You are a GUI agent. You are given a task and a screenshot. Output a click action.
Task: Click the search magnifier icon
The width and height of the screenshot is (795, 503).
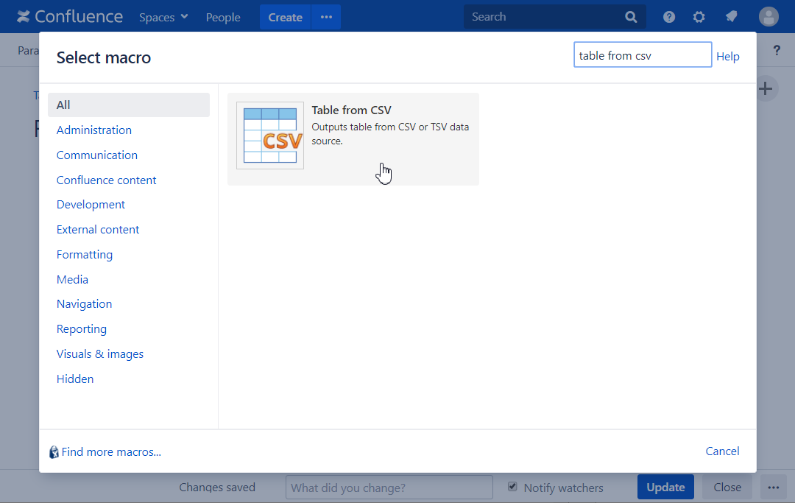(x=631, y=17)
